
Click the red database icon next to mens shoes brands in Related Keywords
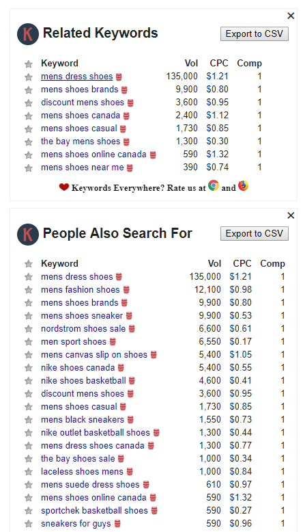click(x=125, y=90)
